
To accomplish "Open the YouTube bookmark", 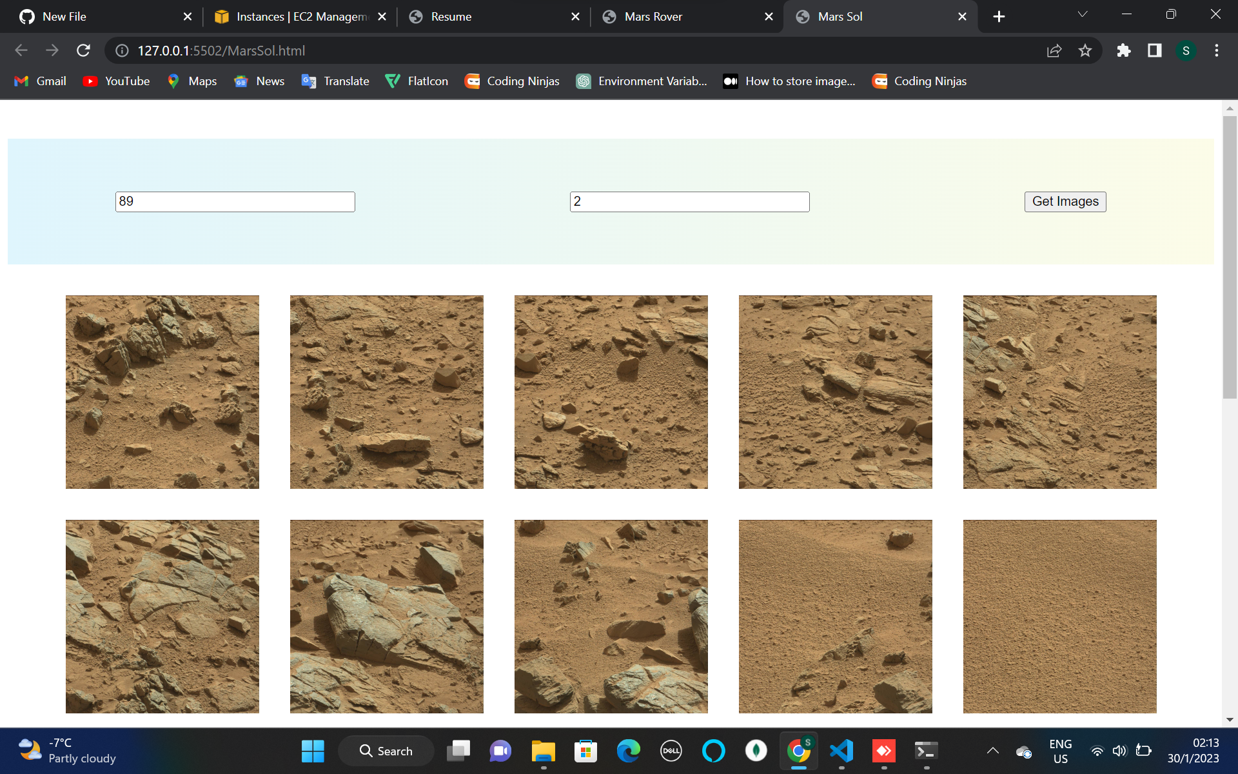I will click(x=117, y=81).
